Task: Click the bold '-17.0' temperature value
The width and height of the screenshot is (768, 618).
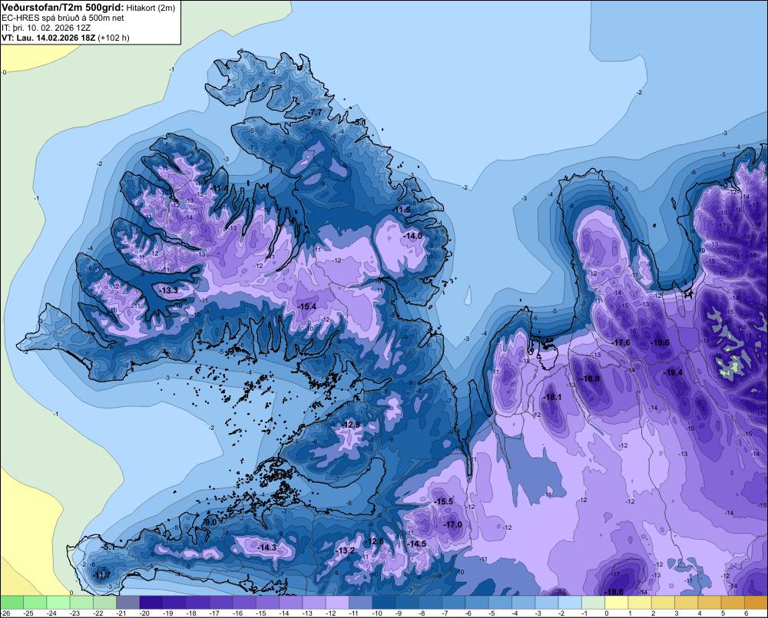Action: coord(452,525)
